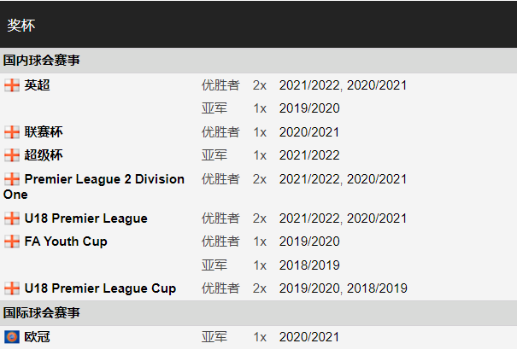Open the U18 Premier League link

pyautogui.click(x=85, y=218)
